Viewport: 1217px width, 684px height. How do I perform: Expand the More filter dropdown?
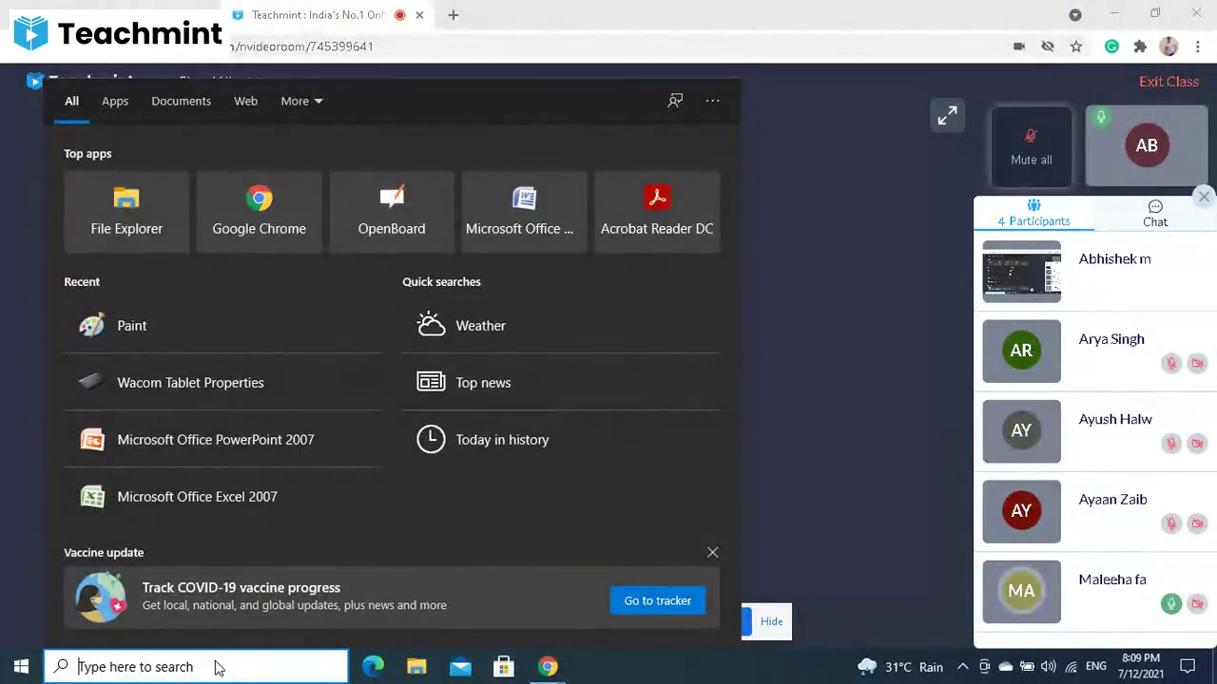(x=301, y=101)
